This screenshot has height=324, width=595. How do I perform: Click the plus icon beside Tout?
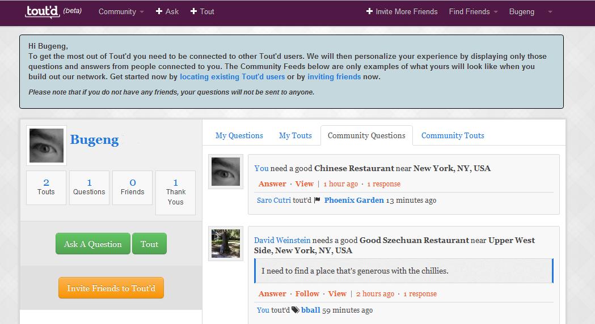tap(193, 11)
